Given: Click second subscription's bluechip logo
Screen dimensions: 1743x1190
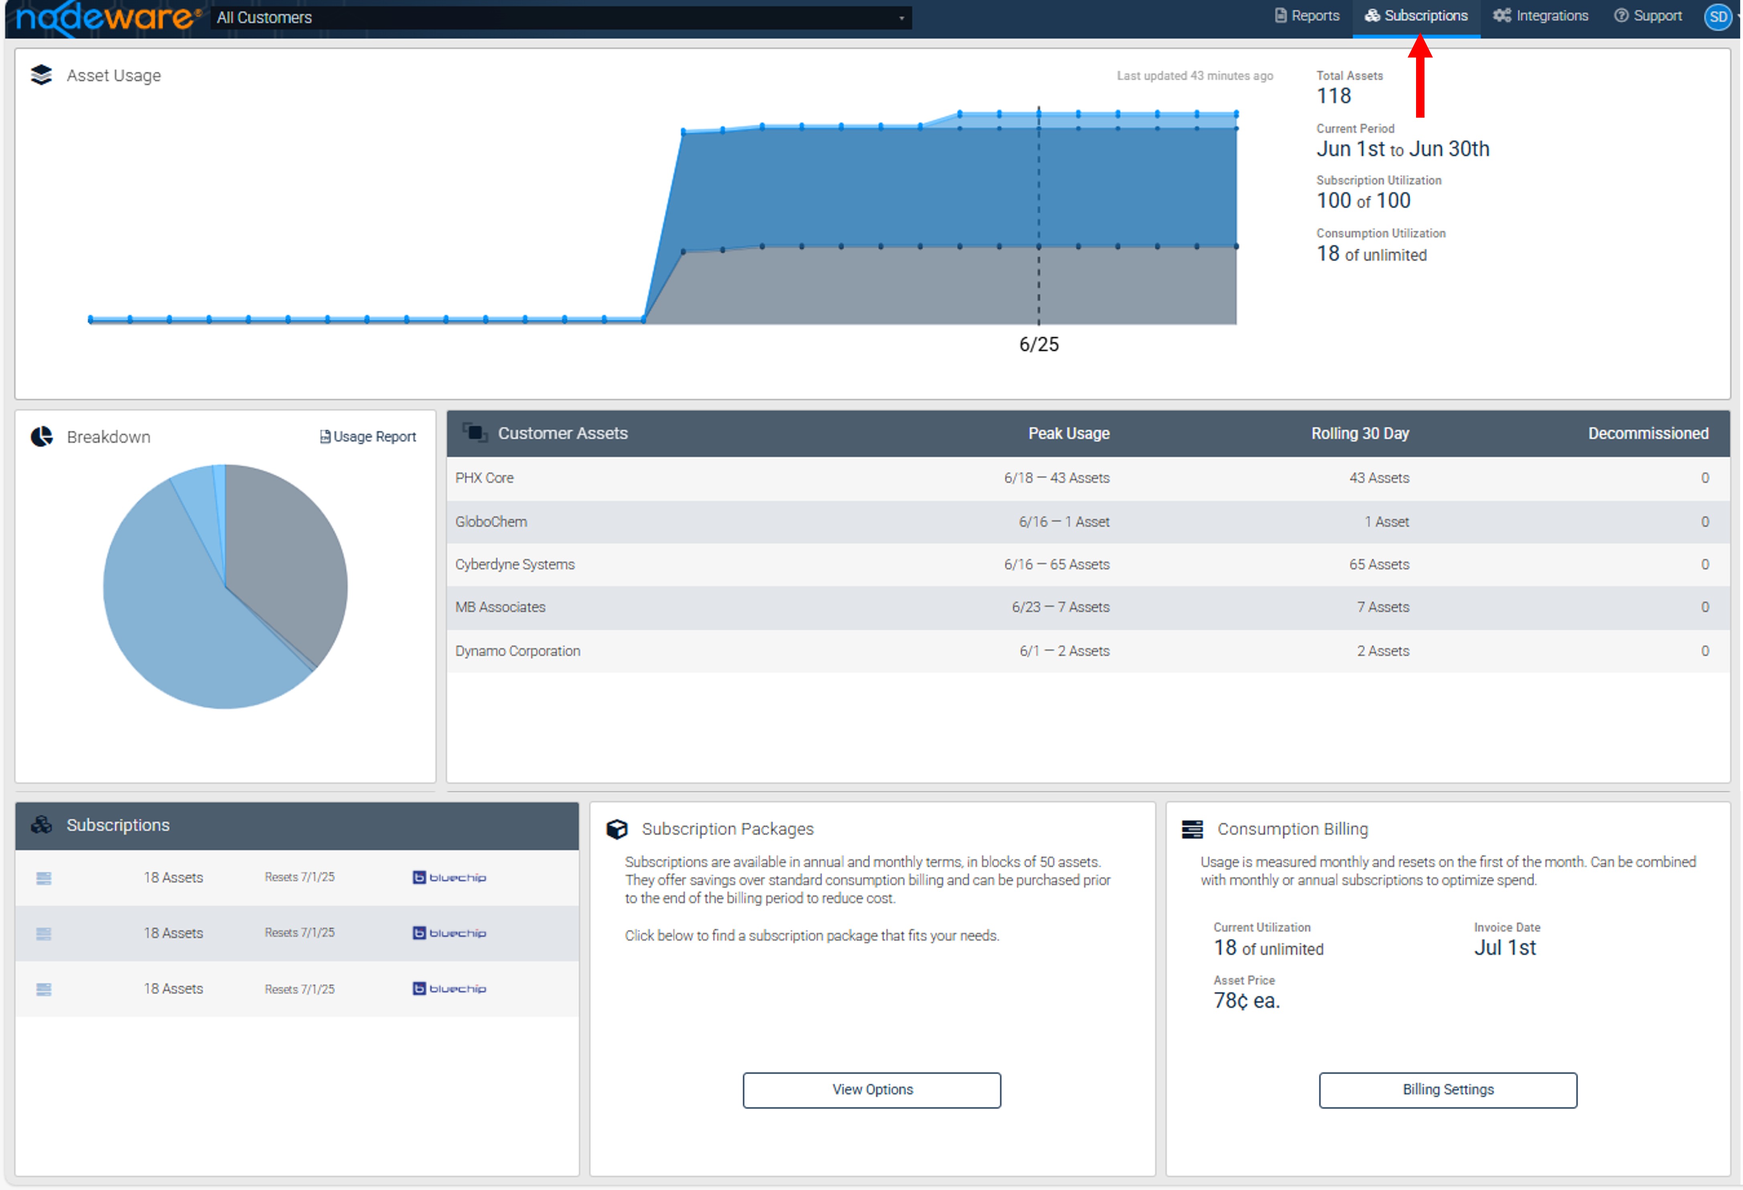Looking at the screenshot, I should [449, 933].
